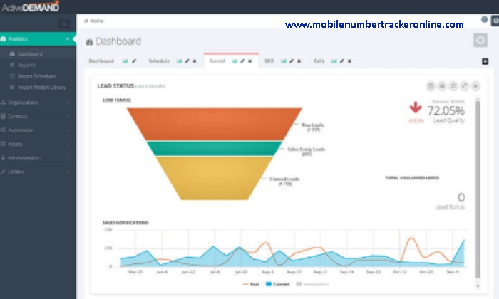Open the Report Scheduler menu item
The height and width of the screenshot is (299, 499).
36,75
